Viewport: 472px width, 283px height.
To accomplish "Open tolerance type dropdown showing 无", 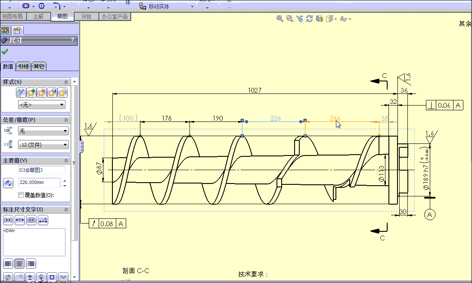I will point(43,131).
